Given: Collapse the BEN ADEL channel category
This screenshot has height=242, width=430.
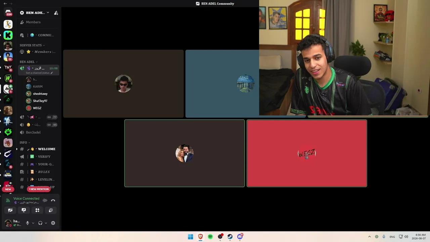Looking at the screenshot, I should [29, 62].
